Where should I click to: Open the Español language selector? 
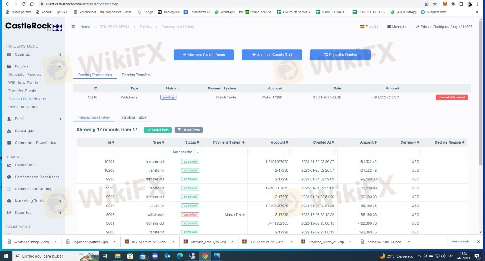pyautogui.click(x=369, y=27)
